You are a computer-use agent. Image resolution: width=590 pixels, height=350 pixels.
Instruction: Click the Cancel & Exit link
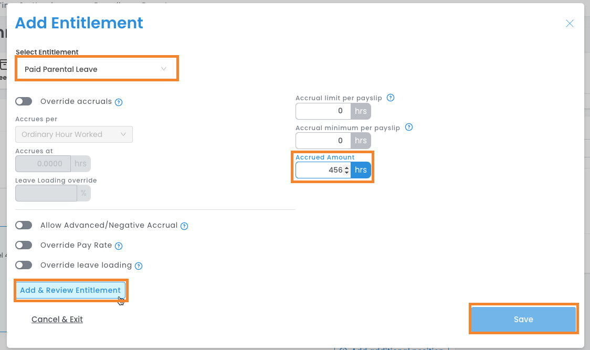(57, 319)
